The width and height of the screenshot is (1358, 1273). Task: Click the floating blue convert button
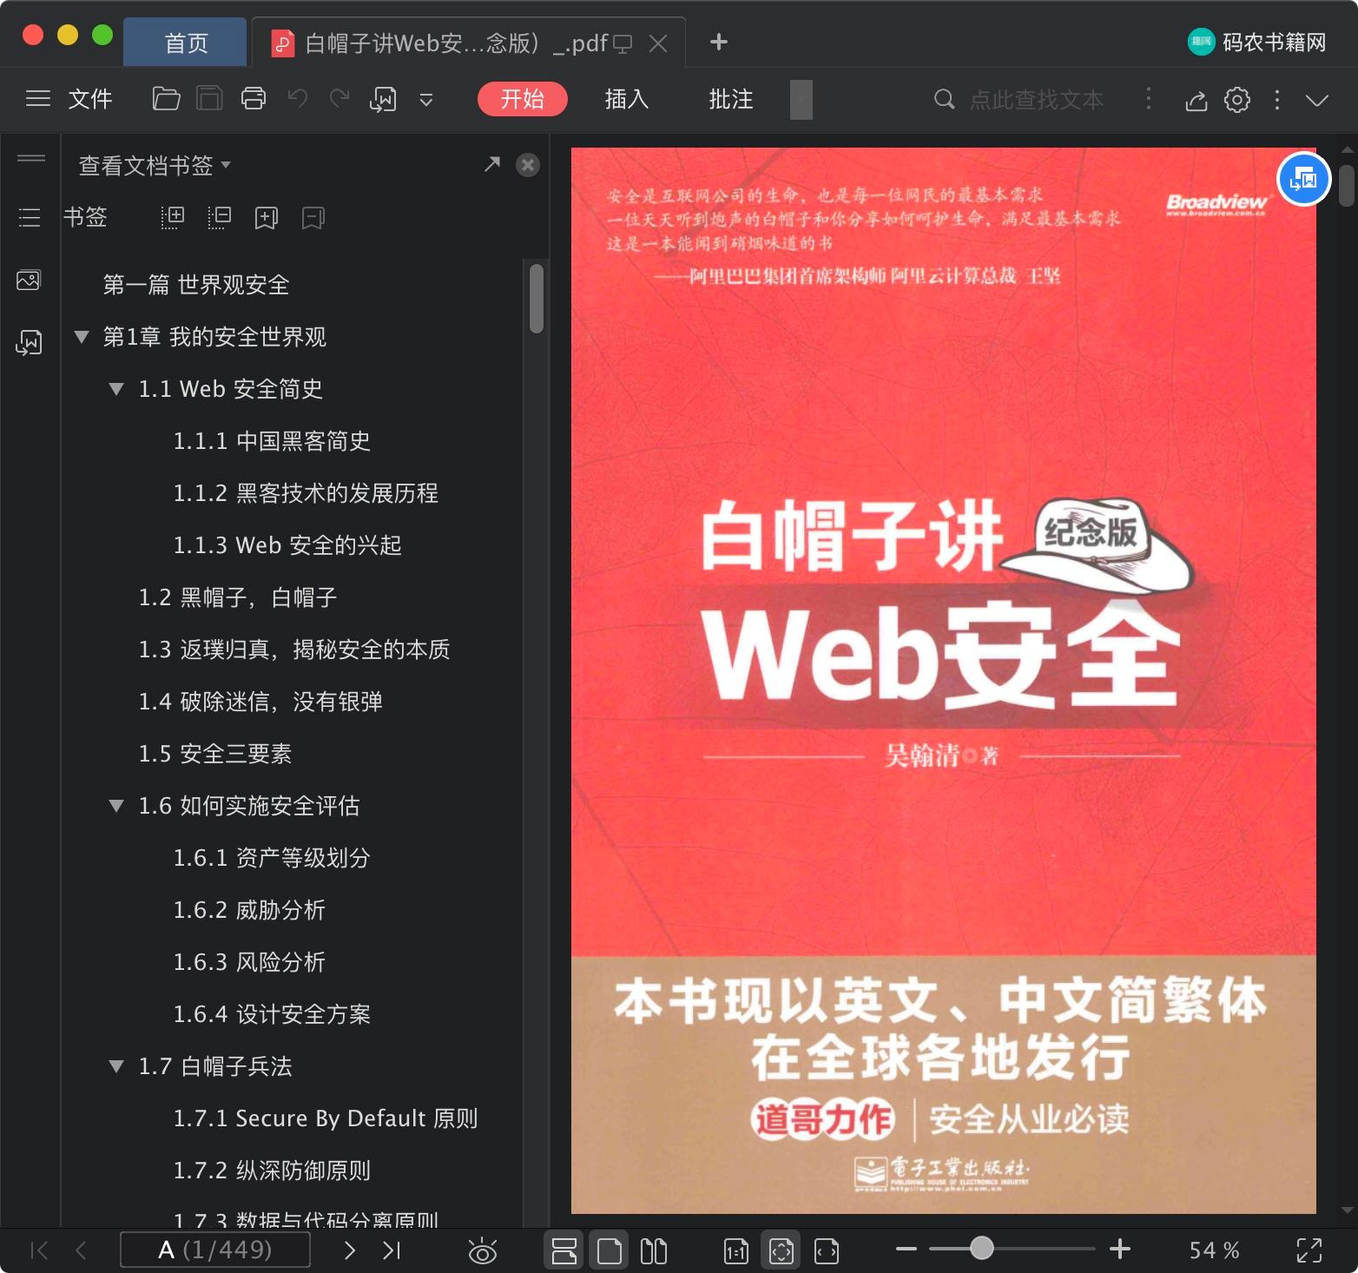point(1304,180)
